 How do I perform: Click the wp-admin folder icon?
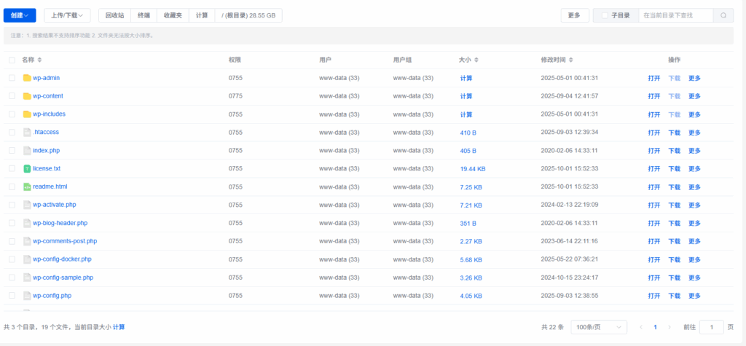coord(27,78)
